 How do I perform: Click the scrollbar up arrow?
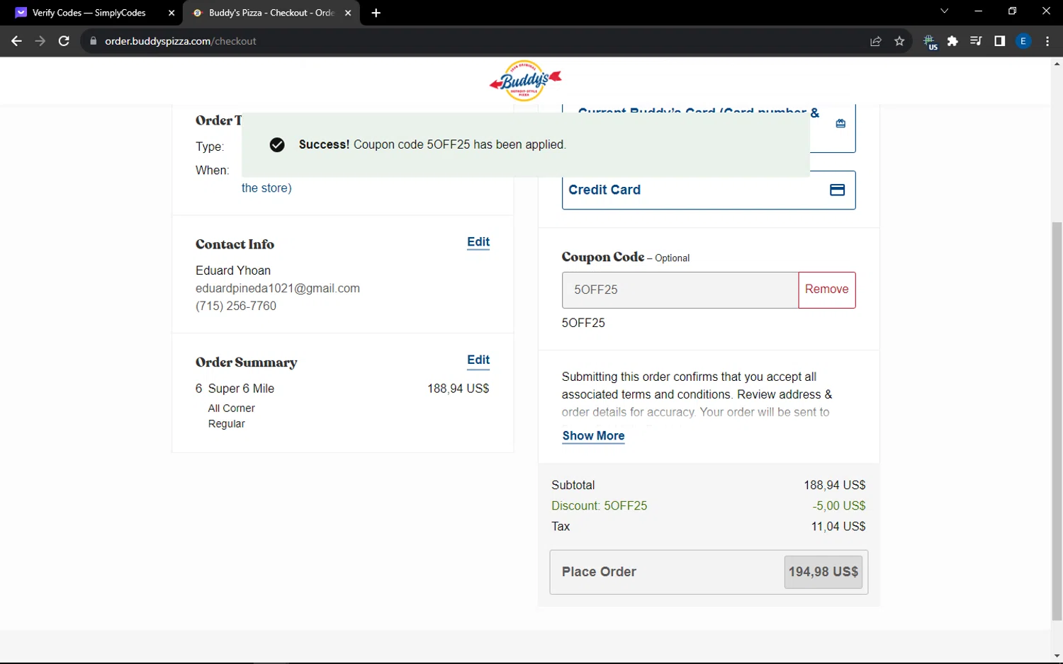[x=1057, y=64]
